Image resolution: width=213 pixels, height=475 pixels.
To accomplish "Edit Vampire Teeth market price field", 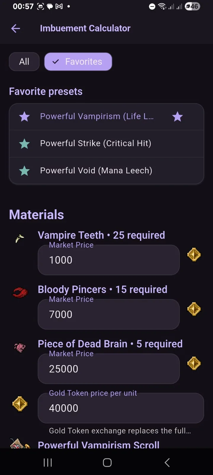I will (x=109, y=260).
